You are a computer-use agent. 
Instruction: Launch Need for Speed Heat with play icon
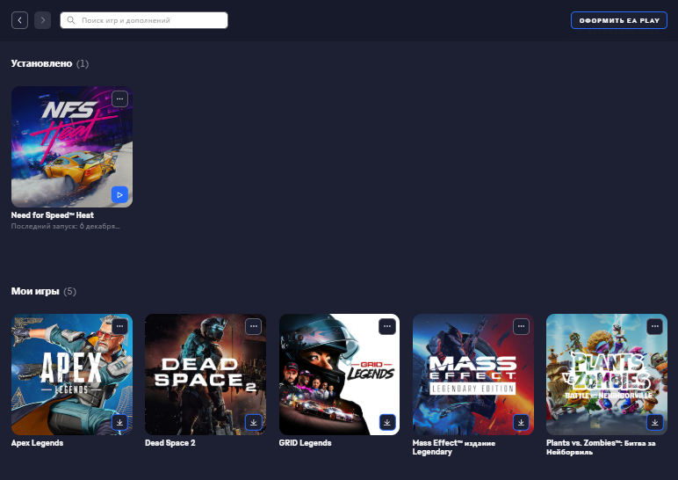pyautogui.click(x=119, y=195)
